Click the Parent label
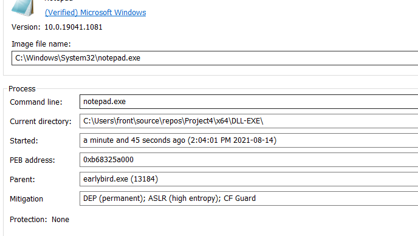The height and width of the screenshot is (236, 418). [x=22, y=180]
